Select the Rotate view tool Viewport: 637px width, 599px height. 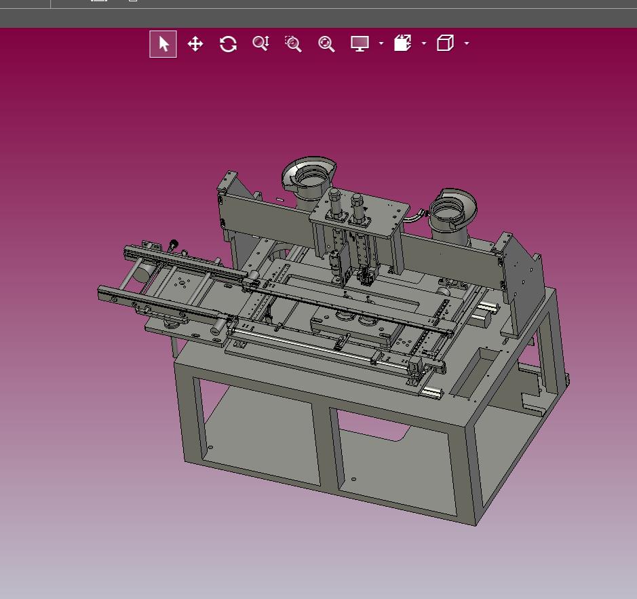(229, 44)
